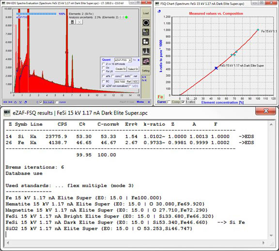
Task: Click the SiO2 standard line
Action: 99,228
